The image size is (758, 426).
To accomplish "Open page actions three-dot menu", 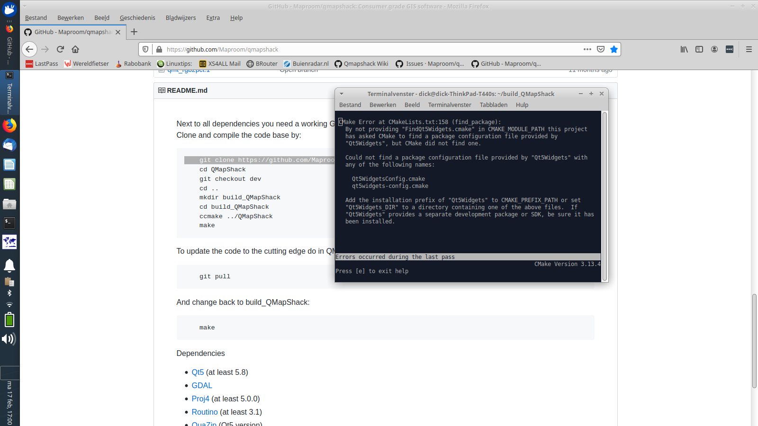I will click(587, 49).
